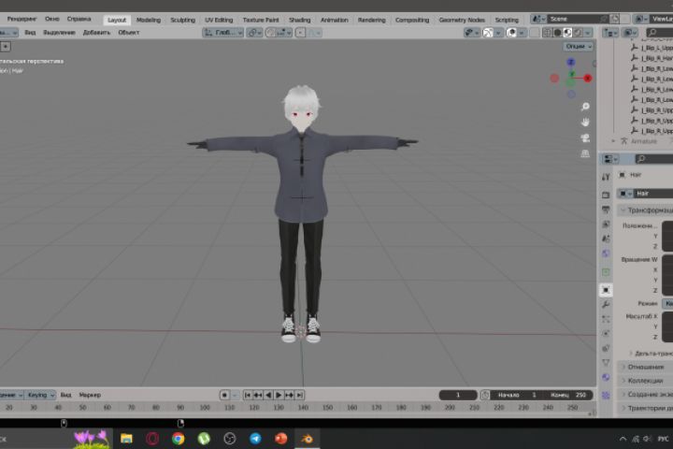Toggle the preview range clock icon
Image resolution: width=673 pixels, height=449 pixels.
pyautogui.click(x=485, y=395)
